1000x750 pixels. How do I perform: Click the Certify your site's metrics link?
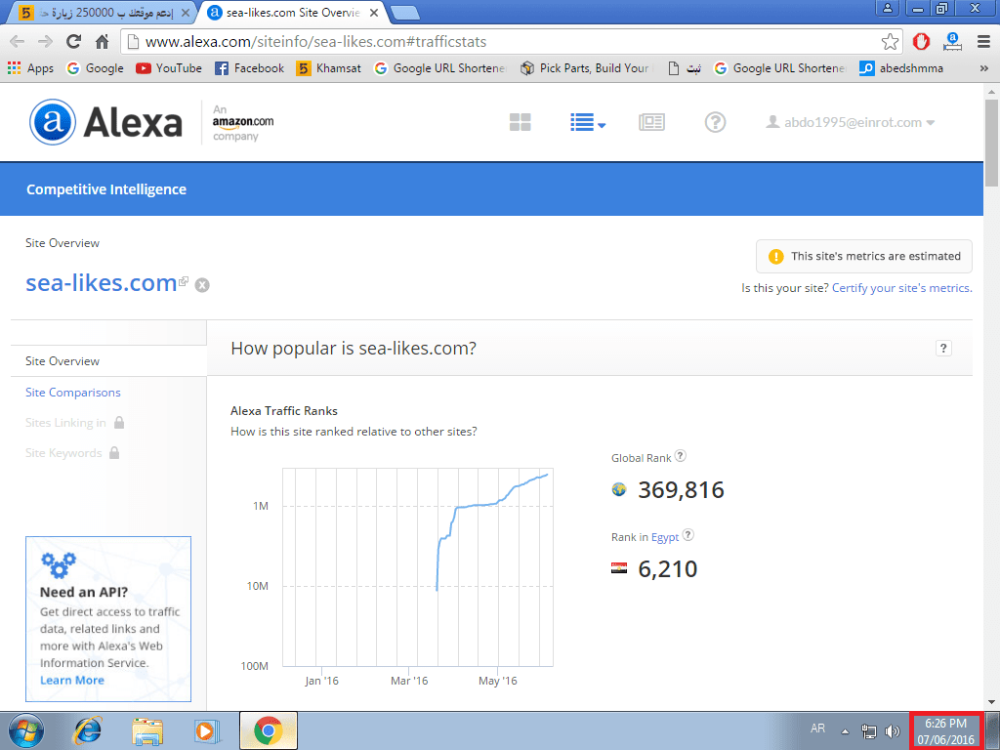901,288
